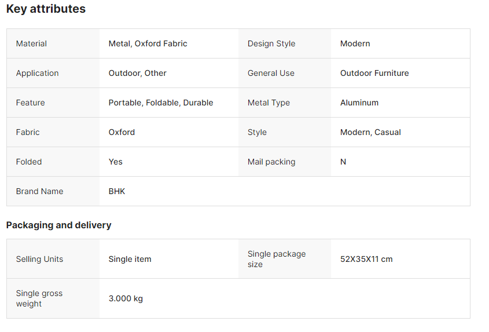Select the Material attribute label
This screenshot has height=332, width=489.
(31, 43)
